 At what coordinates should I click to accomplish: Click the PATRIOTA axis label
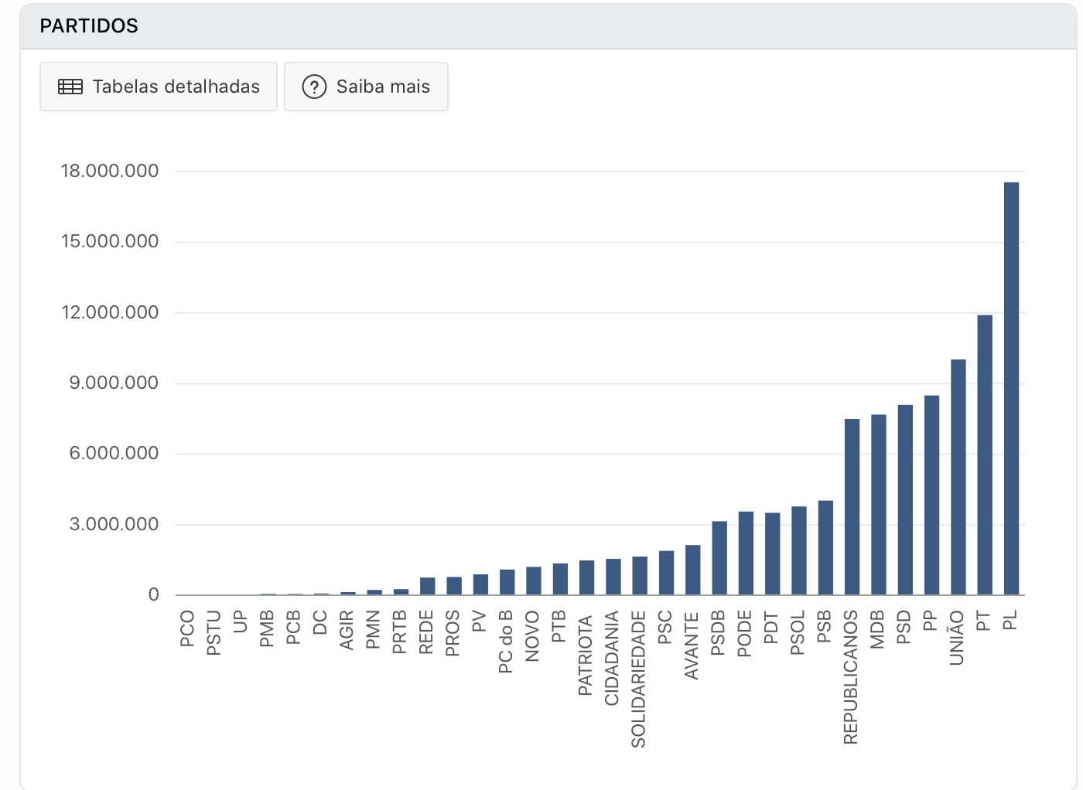(x=586, y=655)
